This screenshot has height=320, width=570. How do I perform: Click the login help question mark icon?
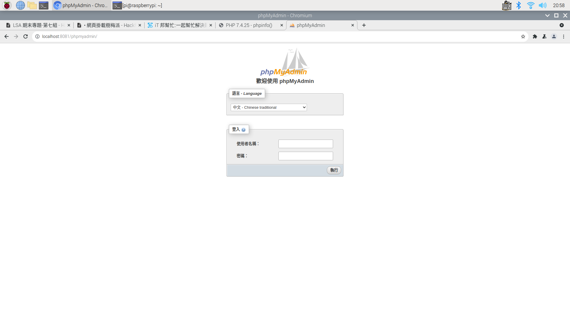(243, 130)
